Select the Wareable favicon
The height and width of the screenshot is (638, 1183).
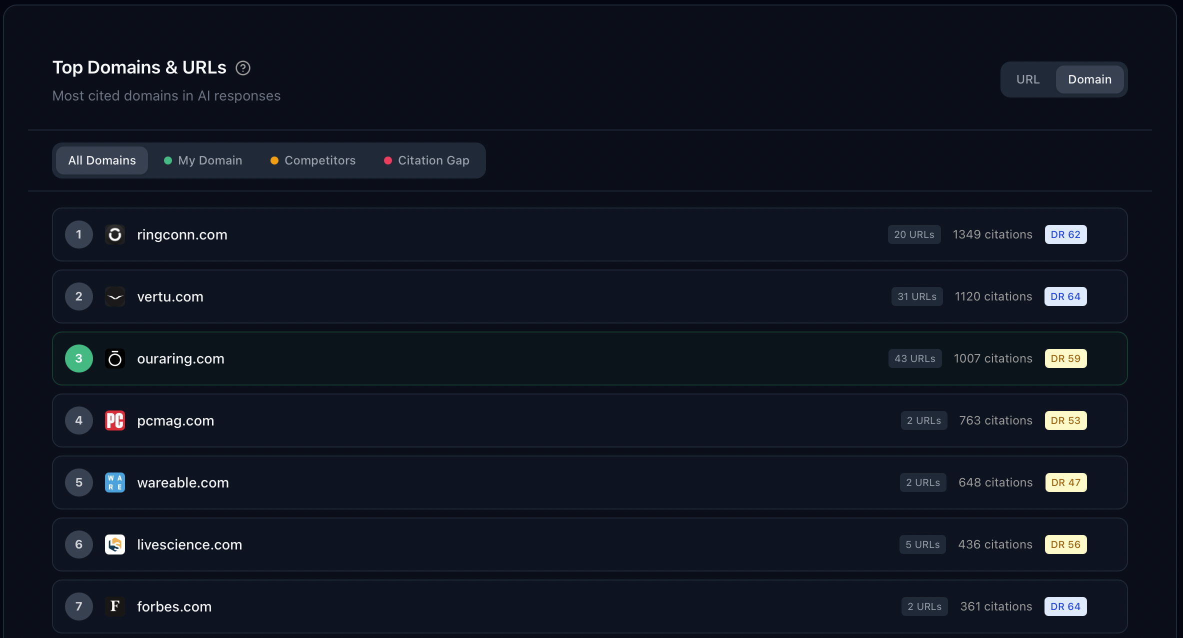(x=115, y=482)
